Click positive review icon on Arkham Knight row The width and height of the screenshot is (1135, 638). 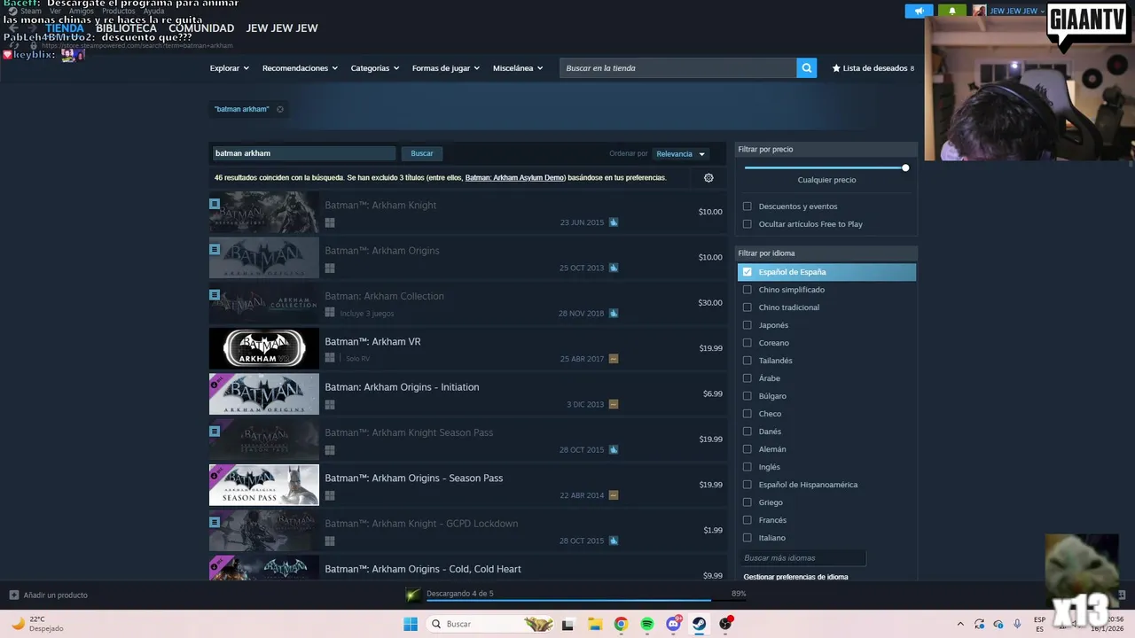pos(614,222)
